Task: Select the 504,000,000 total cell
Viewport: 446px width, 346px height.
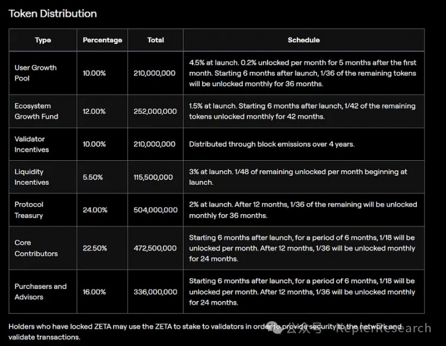Action: tap(156, 209)
